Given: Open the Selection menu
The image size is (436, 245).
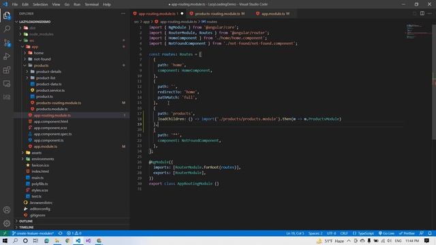Looking at the screenshot, I should pos(40,5).
